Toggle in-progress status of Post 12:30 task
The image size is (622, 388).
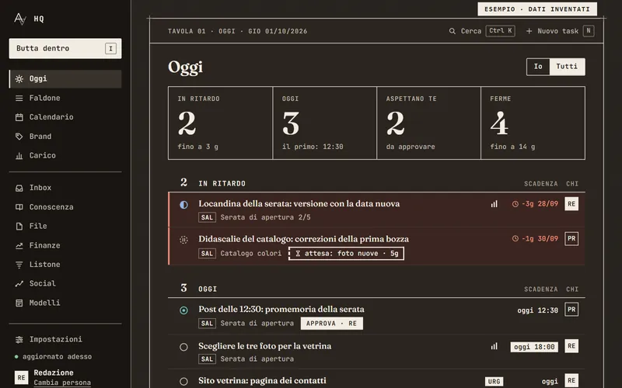[x=183, y=310]
